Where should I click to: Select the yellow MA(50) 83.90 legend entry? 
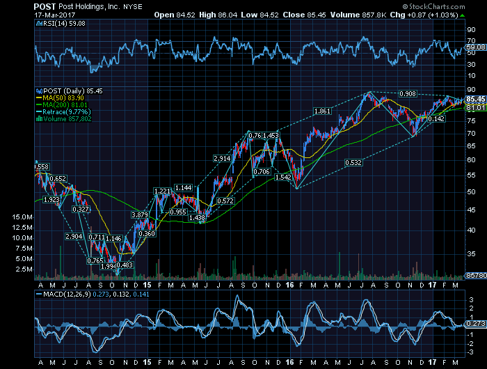coord(60,98)
